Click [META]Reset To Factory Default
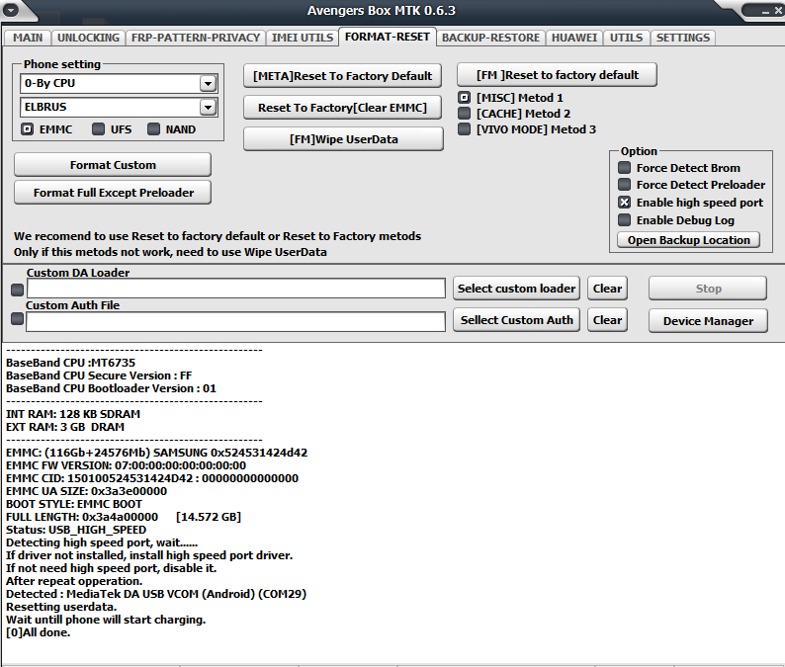785x667 pixels. [342, 76]
